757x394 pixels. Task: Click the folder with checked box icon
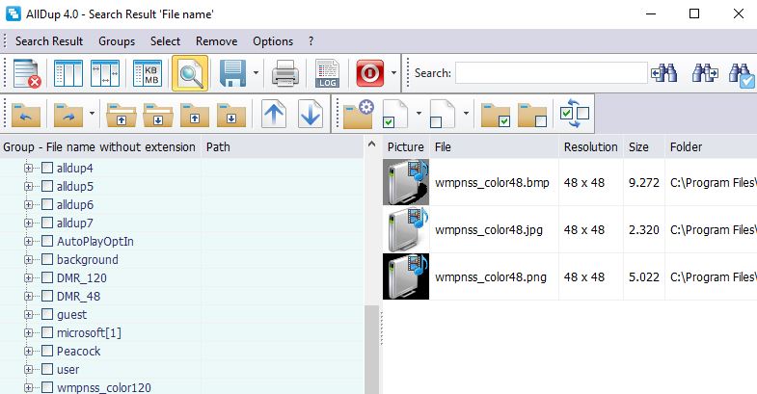tap(496, 115)
